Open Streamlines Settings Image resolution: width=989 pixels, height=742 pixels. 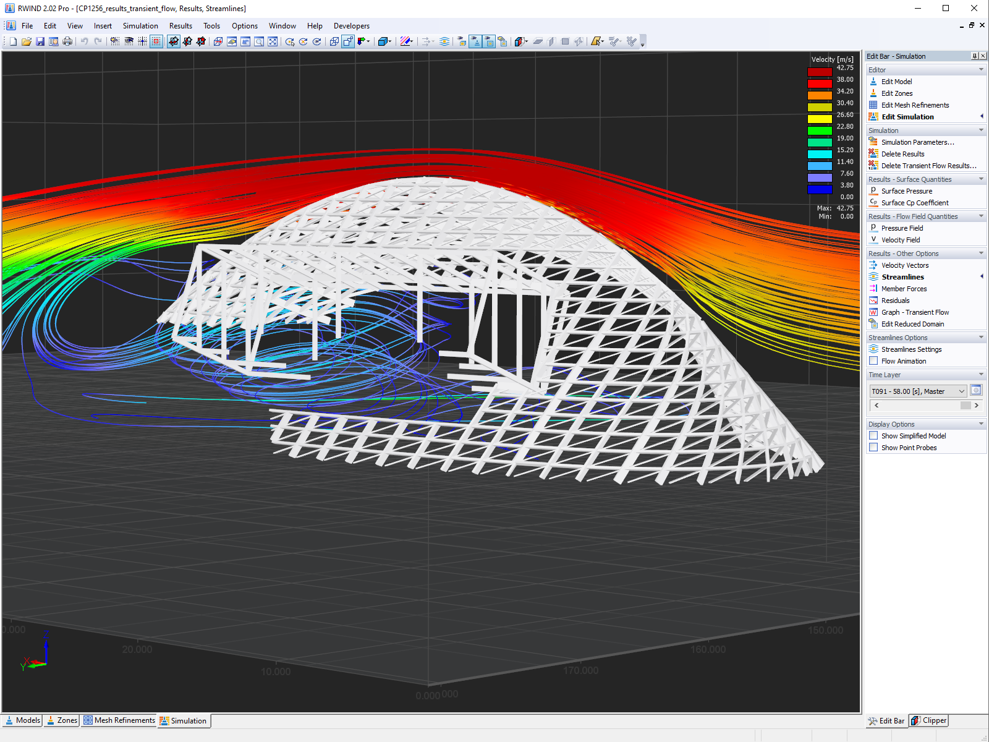pyautogui.click(x=912, y=349)
